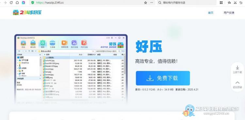Click the browser search input field
The width and height of the screenshot is (245, 120).
click(x=187, y=3)
